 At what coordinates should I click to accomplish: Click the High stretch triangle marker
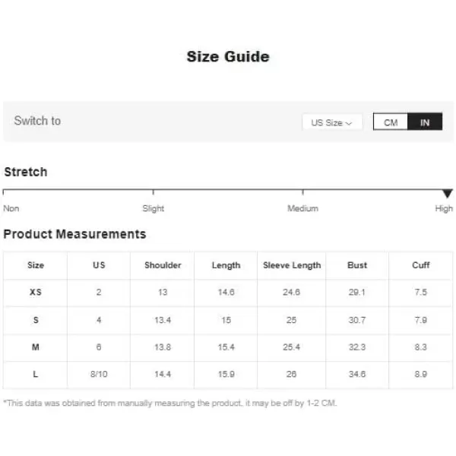point(448,193)
